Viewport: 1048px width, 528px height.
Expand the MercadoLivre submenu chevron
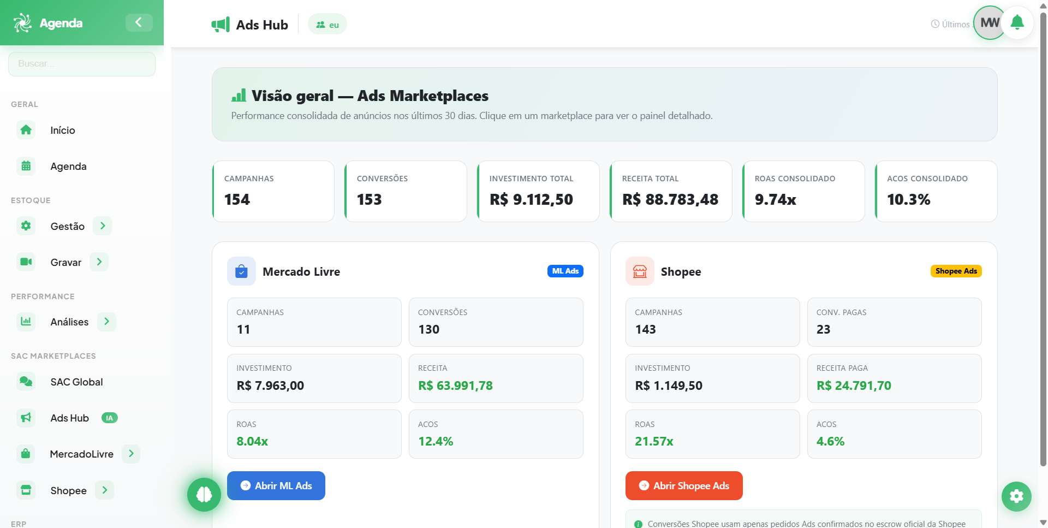(131, 454)
